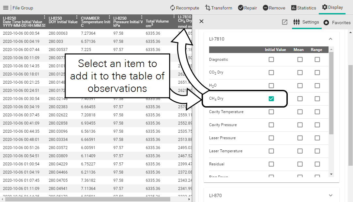This screenshot has height=202, width=353.
Task: Click DOY value 280.00537
Action: (58, 50)
